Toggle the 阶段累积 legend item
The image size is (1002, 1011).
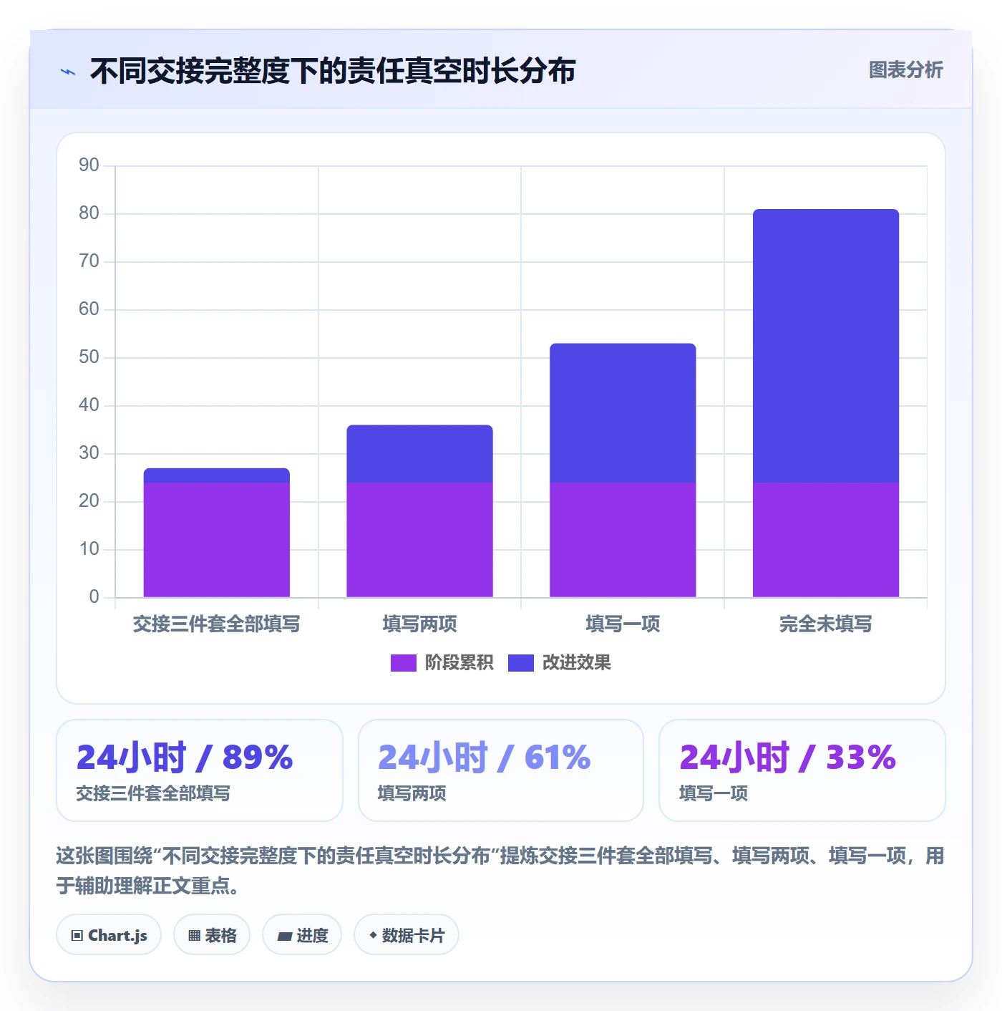tap(442, 662)
